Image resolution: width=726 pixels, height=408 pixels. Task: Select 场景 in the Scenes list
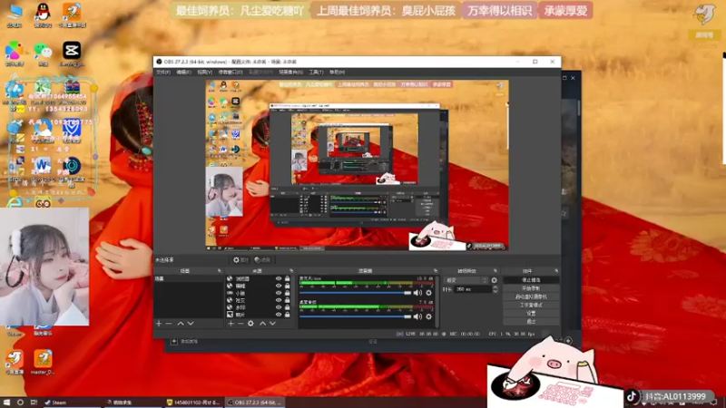pos(188,279)
